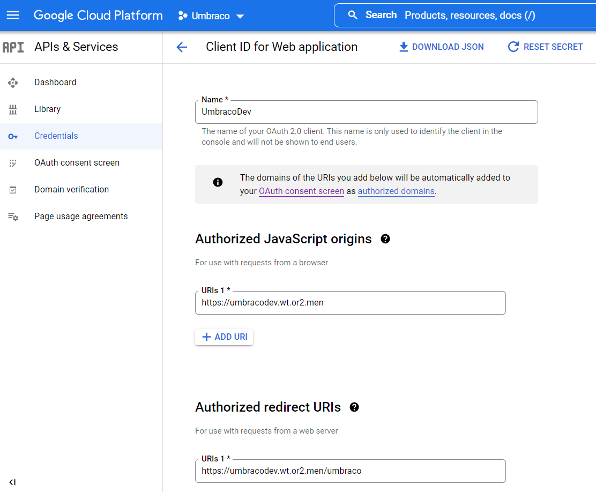Select Domain verification in the sidebar
This screenshot has height=492, width=596.
pyautogui.click(x=71, y=190)
